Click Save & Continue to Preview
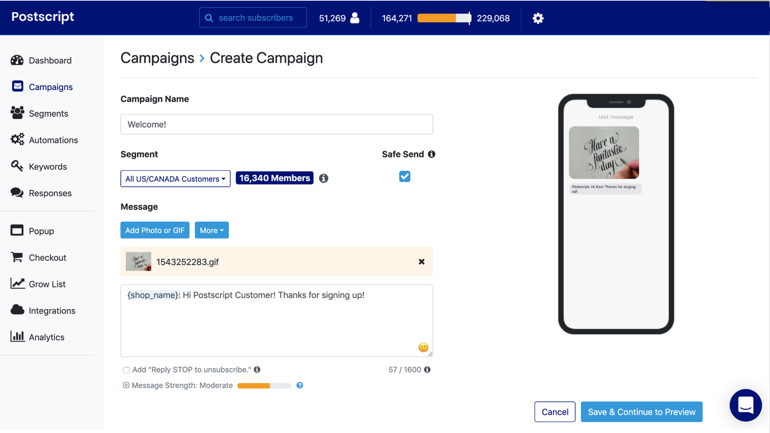This screenshot has height=433, width=770. (642, 412)
